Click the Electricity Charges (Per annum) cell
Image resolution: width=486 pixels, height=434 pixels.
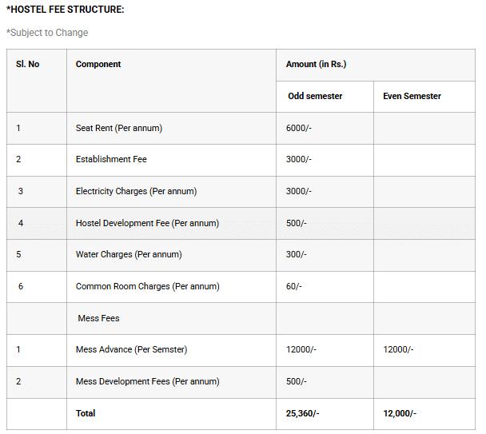point(136,191)
